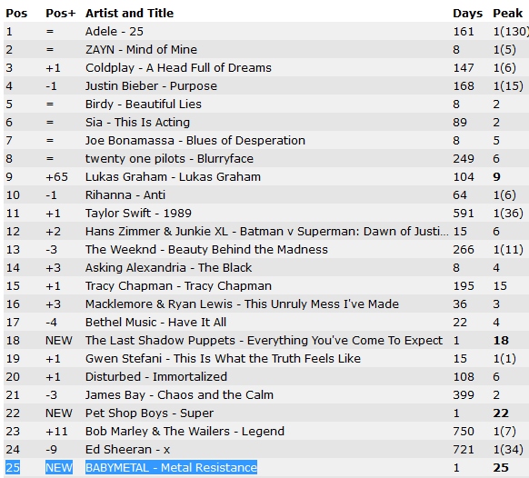Click the Artist and Title header
The width and height of the screenshot is (529, 478).
[129, 13]
